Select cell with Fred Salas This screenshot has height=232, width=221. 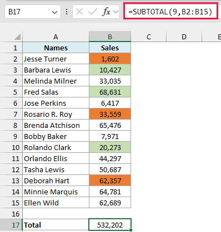[x=56, y=92]
